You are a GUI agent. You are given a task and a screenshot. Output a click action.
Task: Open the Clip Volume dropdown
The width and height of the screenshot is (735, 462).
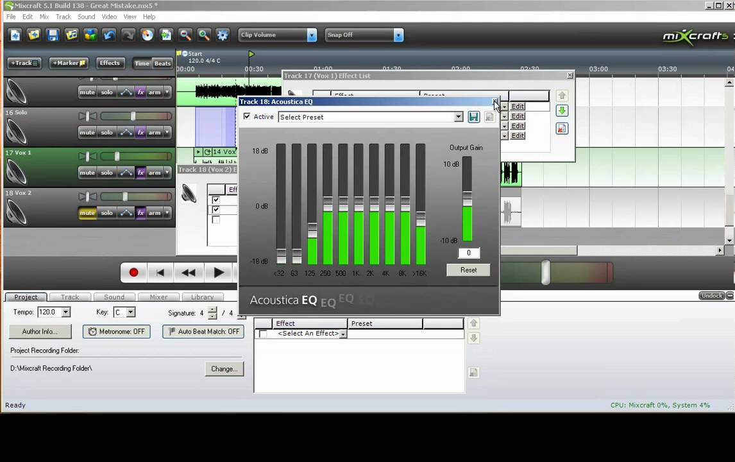(312, 35)
